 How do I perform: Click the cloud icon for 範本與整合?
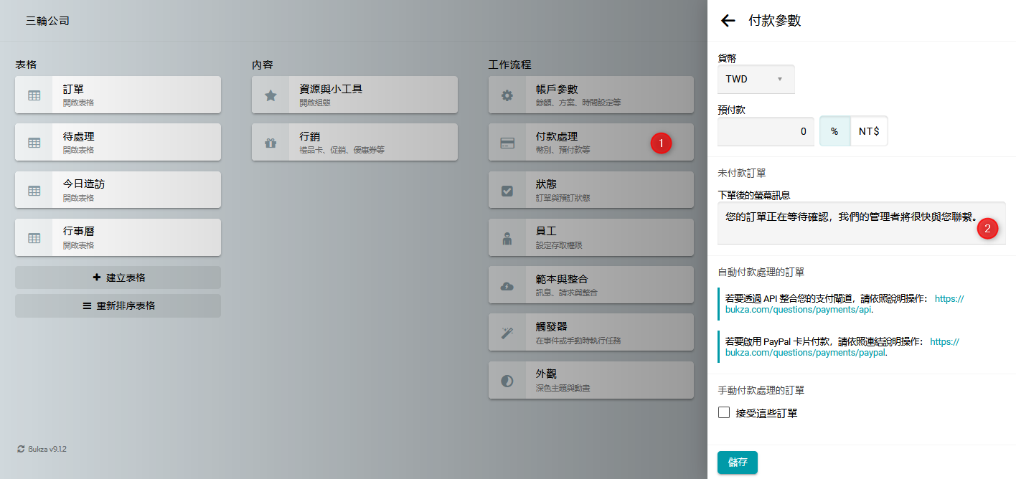(x=507, y=285)
